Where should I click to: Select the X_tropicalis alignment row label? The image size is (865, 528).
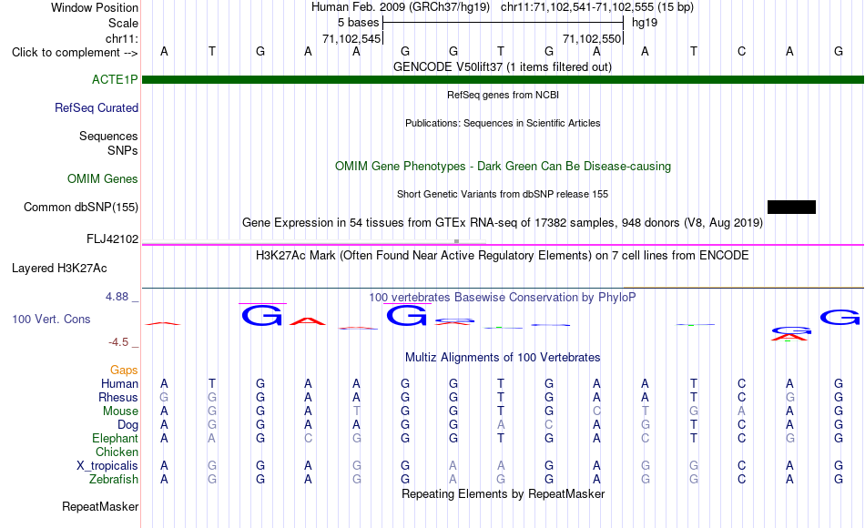tap(107, 466)
